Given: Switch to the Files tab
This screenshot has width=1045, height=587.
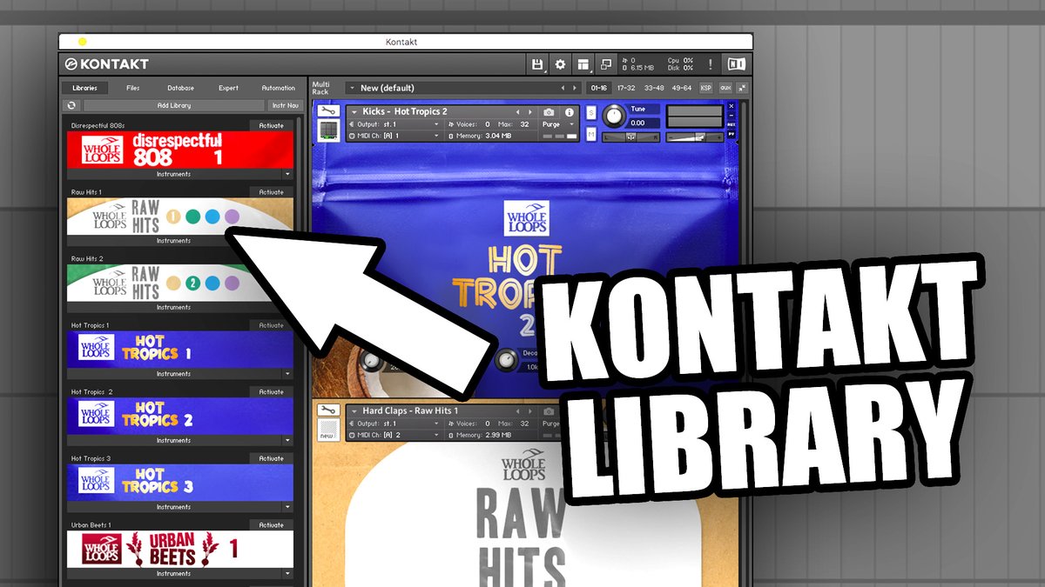Looking at the screenshot, I should (132, 88).
